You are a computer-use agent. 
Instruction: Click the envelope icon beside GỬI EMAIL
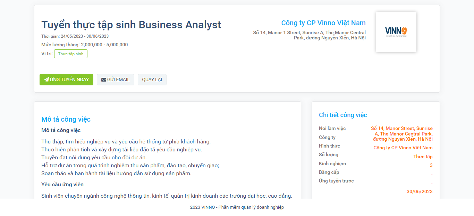click(x=104, y=80)
